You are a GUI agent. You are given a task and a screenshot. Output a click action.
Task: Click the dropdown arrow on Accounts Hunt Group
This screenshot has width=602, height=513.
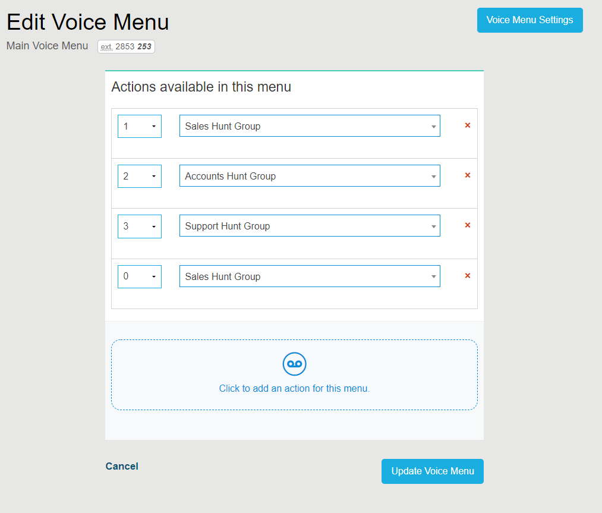[433, 175]
